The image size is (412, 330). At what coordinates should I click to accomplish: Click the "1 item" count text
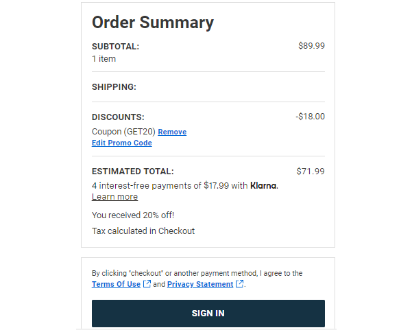104,59
